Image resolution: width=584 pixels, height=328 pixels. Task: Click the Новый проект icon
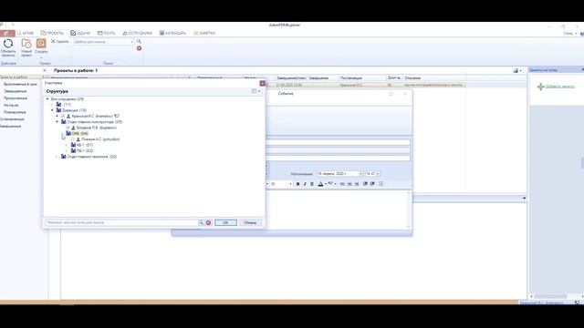pyautogui.click(x=26, y=44)
